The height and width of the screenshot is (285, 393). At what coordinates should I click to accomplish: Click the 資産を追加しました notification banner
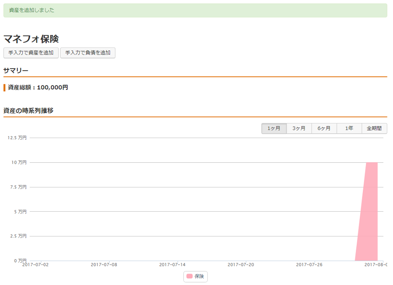pyautogui.click(x=195, y=10)
